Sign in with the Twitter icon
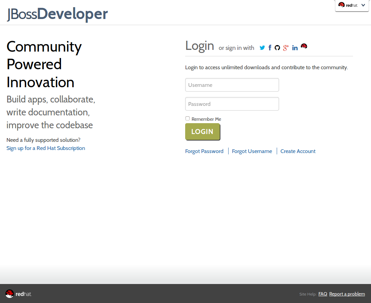 (262, 48)
